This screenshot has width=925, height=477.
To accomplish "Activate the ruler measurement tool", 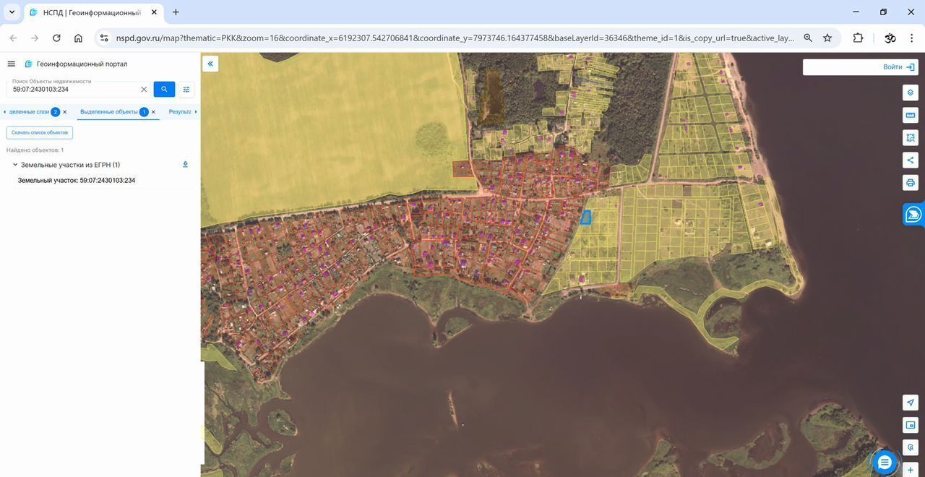I will (x=911, y=115).
